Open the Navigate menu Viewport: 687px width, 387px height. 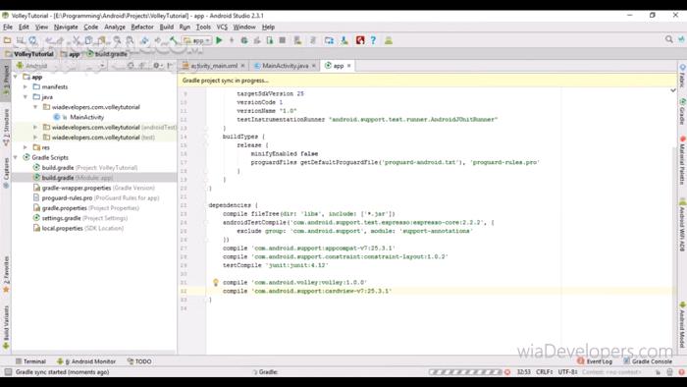point(66,27)
